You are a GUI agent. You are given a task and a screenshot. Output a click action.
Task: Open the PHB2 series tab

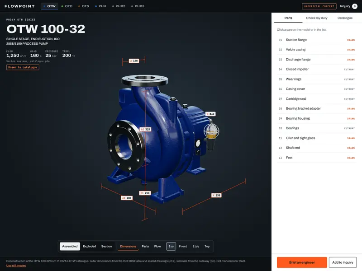119,6
